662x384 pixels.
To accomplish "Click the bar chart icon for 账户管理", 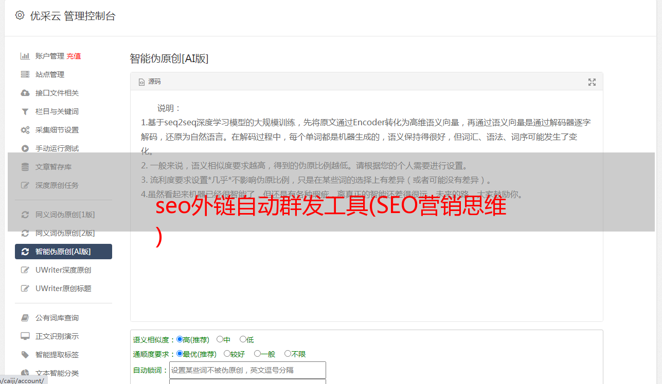I will tap(25, 56).
